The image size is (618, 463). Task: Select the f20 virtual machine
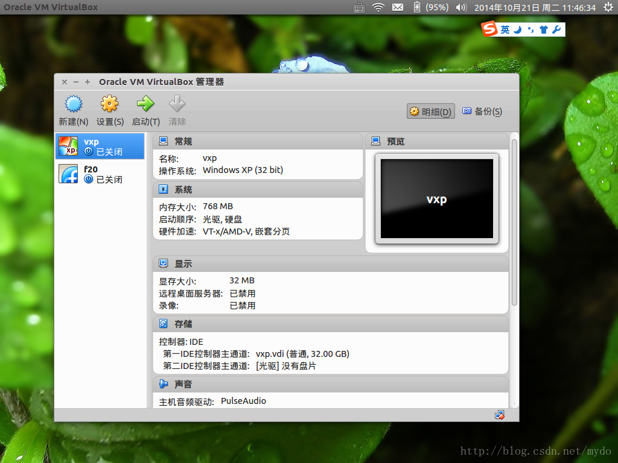pos(100,174)
